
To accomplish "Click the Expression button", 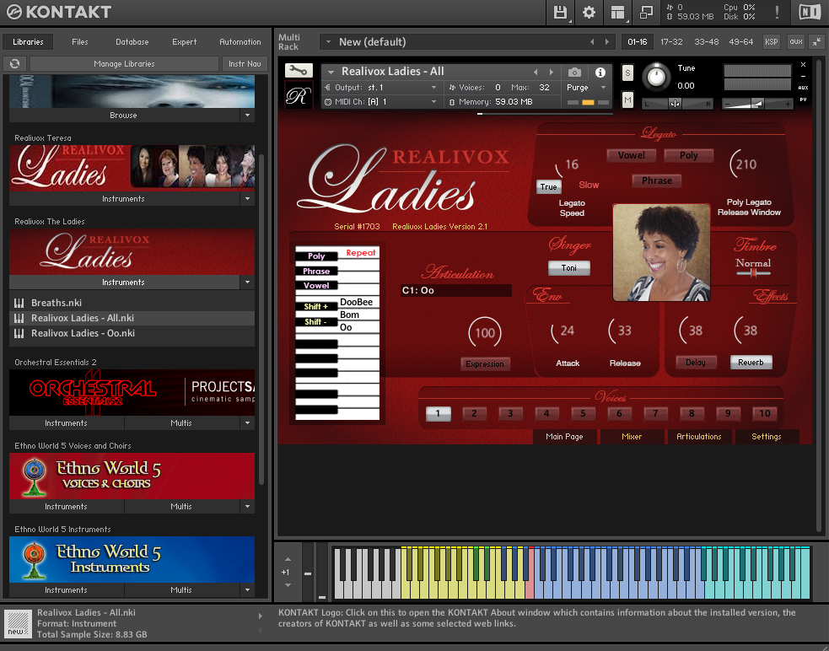I will pyautogui.click(x=485, y=363).
